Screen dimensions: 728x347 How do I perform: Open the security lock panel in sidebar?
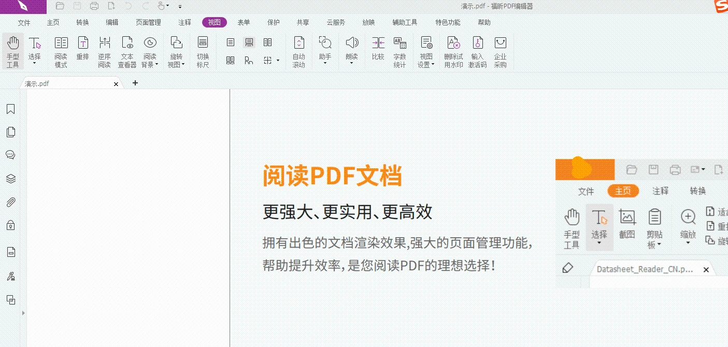(x=10, y=225)
